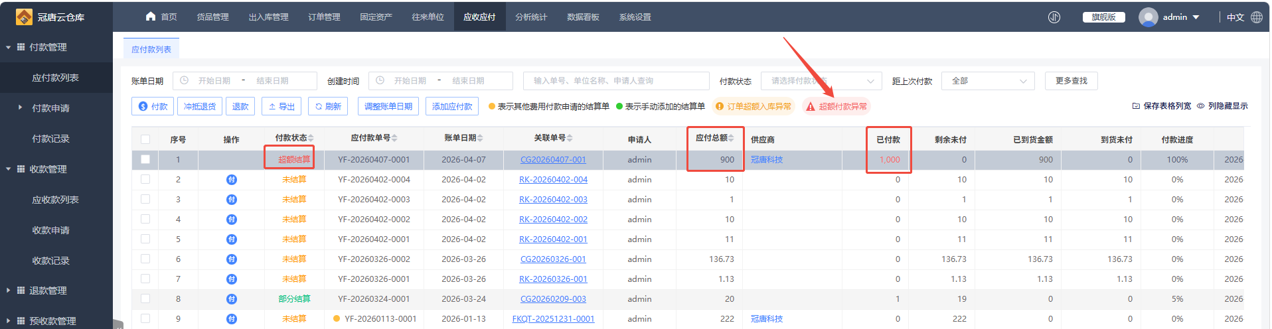This screenshot has width=1272, height=329.
Task: Click 保存表格列宽 icon button
Action: pyautogui.click(x=1162, y=106)
